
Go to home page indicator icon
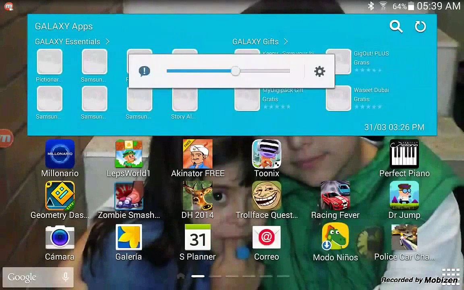pos(181,276)
